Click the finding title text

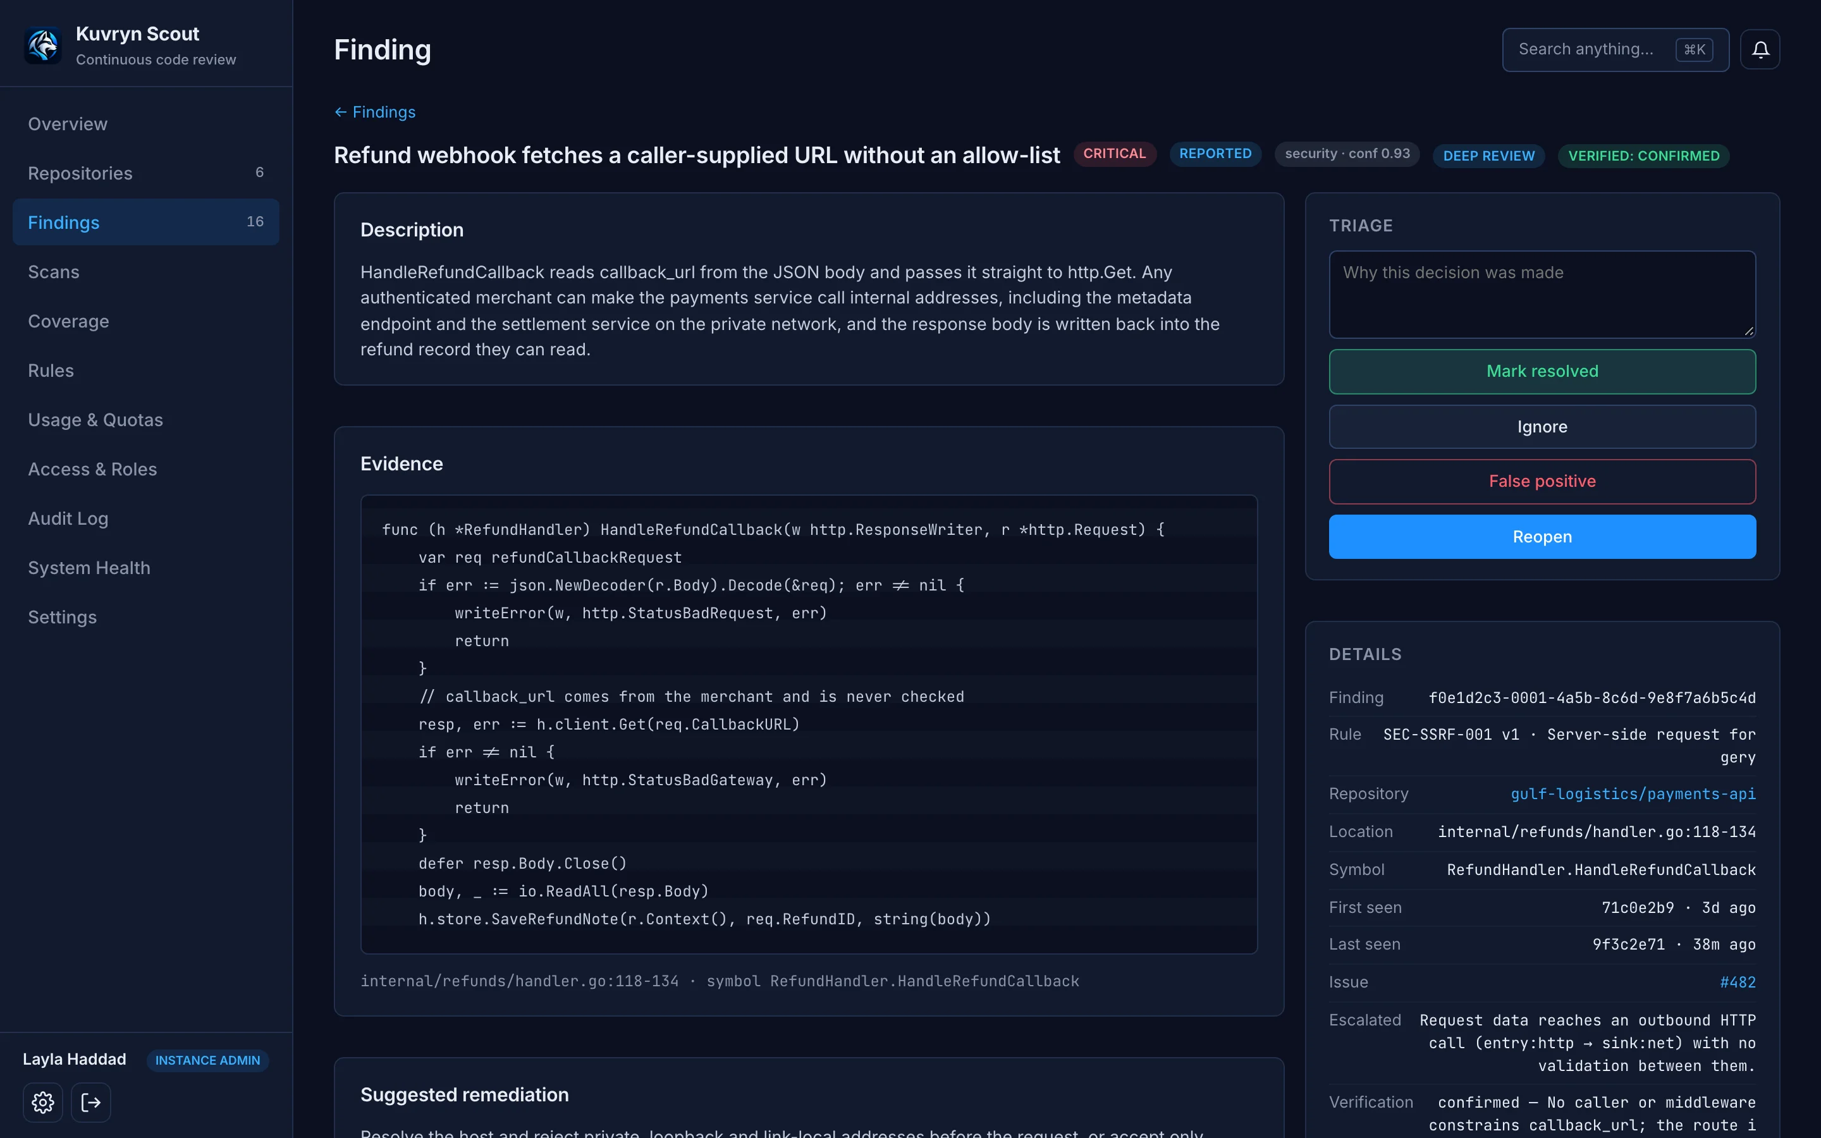[697, 155]
